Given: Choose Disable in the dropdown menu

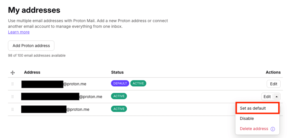Looking at the screenshot, I should click(247, 118).
